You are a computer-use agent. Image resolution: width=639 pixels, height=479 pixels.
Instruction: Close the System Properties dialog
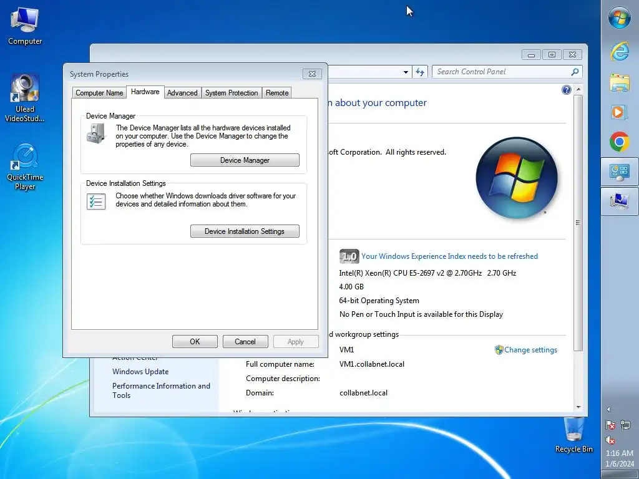tap(312, 74)
